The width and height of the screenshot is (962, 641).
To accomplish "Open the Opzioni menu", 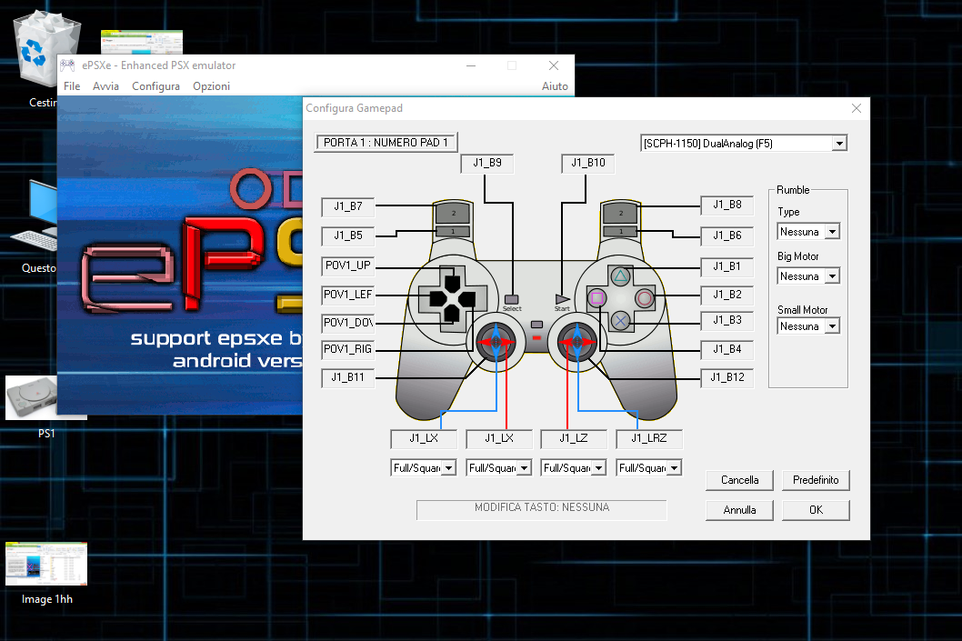I will point(211,86).
